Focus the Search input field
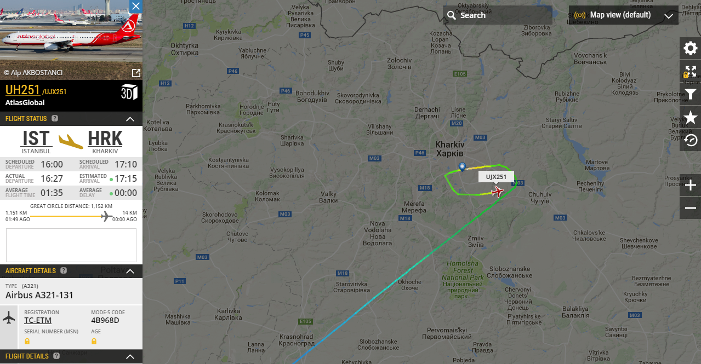 coord(498,15)
